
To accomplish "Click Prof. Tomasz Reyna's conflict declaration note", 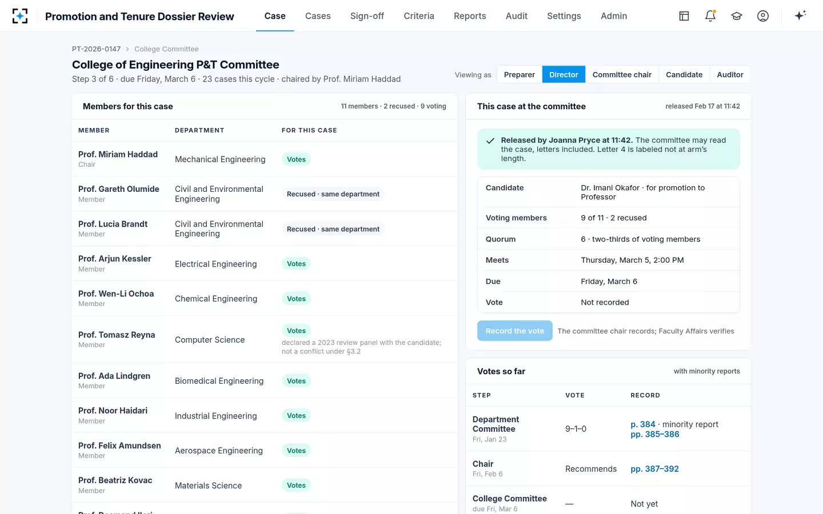I will pos(361,347).
